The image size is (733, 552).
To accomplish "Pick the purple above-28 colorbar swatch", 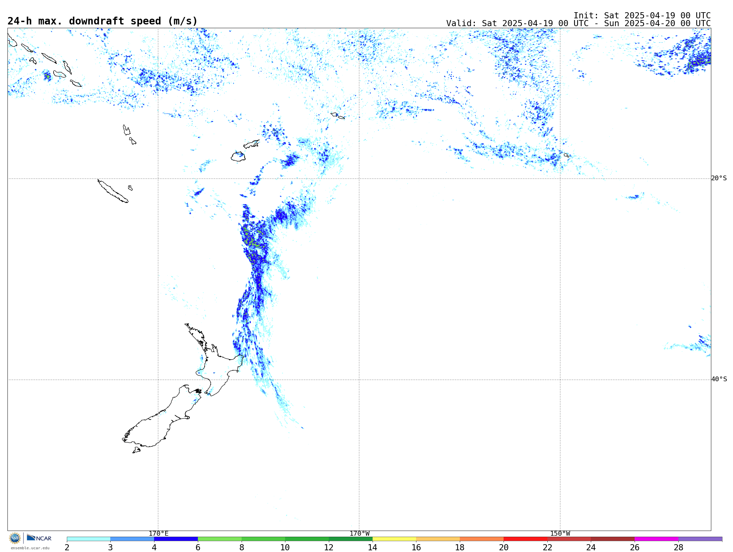I will coord(700,539).
